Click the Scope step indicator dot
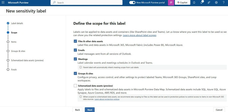The height and width of the screenshot is (112, 228). tap(8, 32)
